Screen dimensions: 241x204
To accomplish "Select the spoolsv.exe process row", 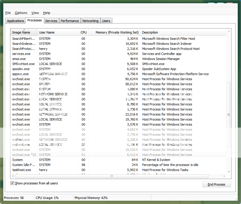I will [21, 69].
